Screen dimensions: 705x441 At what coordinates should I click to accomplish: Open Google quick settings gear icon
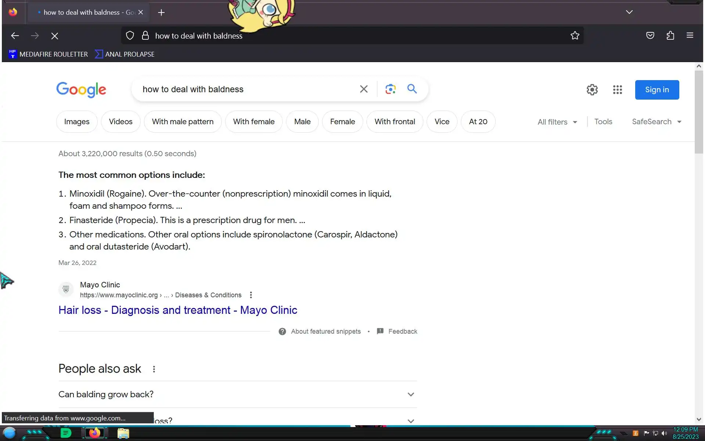pos(592,90)
